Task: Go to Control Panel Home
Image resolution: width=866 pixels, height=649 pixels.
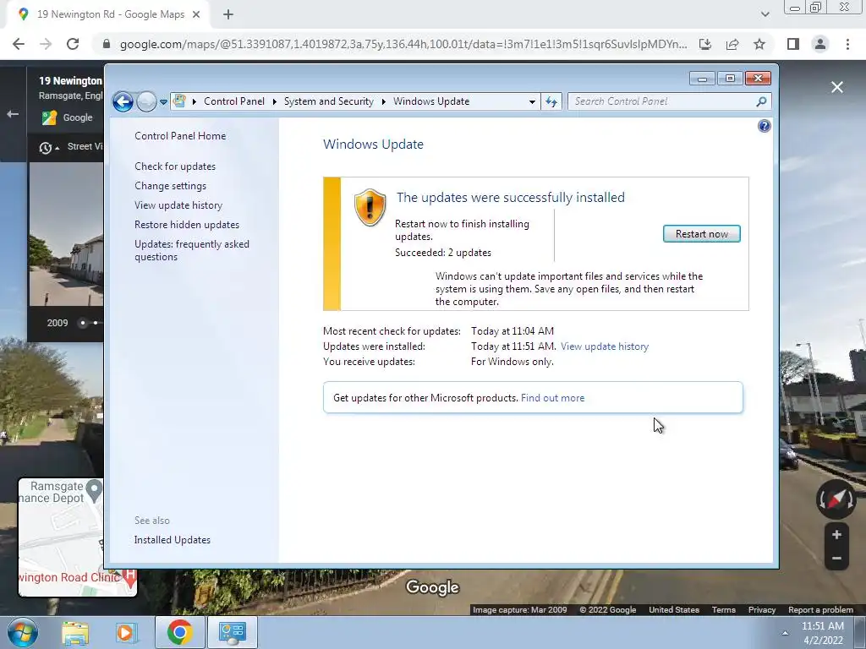Action: [x=180, y=136]
